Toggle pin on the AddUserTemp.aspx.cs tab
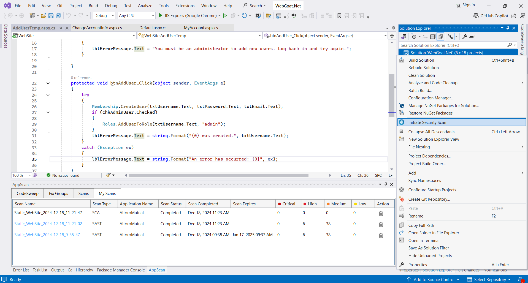 click(x=60, y=28)
